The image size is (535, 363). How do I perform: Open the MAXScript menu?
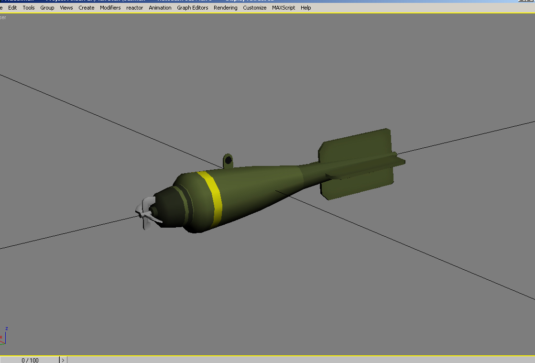[284, 8]
